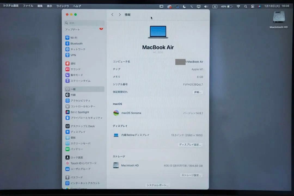The height and width of the screenshot is (196, 294).
Task: Open the ヘルプ menu
Action: pos(77,6)
